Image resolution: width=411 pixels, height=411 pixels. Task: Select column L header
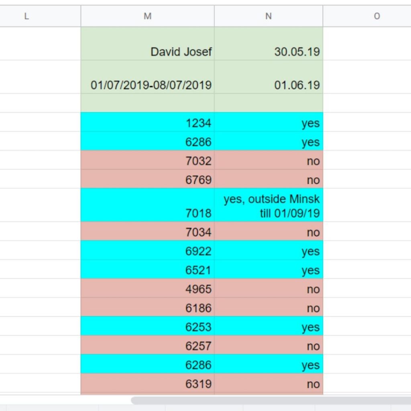[26, 16]
